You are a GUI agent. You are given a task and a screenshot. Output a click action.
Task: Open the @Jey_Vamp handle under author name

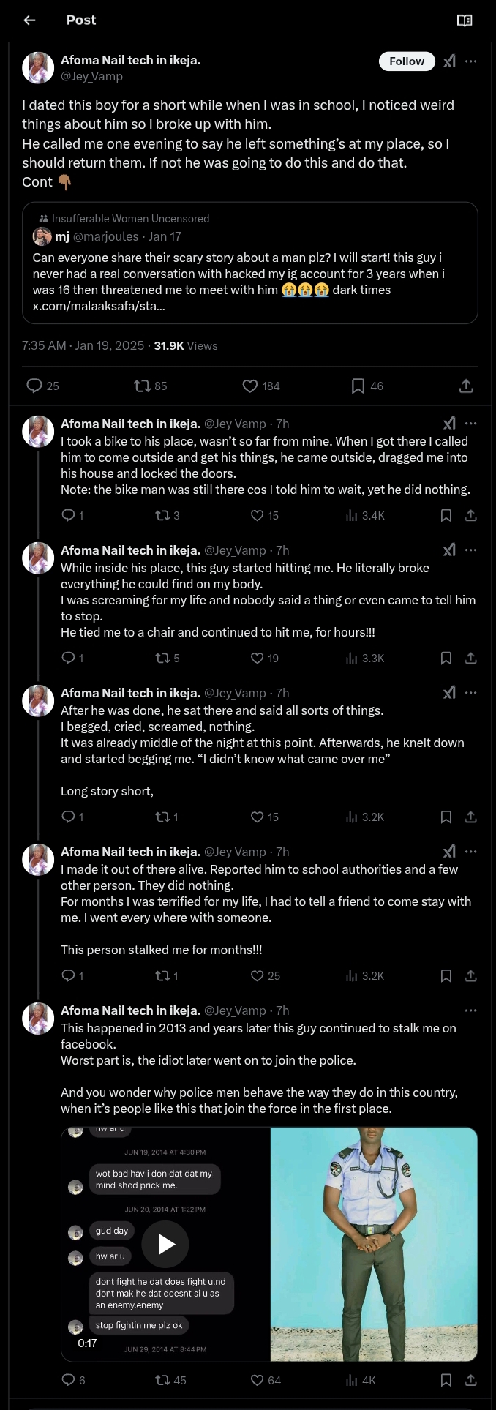tap(91, 76)
